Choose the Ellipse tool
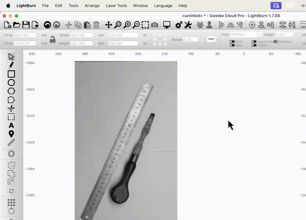This screenshot has height=220, width=306. click(11, 82)
